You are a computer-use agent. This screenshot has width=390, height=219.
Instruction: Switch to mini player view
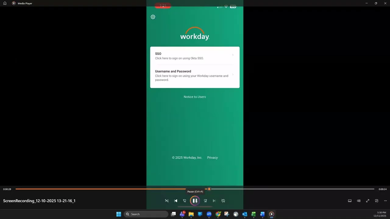(x=377, y=201)
